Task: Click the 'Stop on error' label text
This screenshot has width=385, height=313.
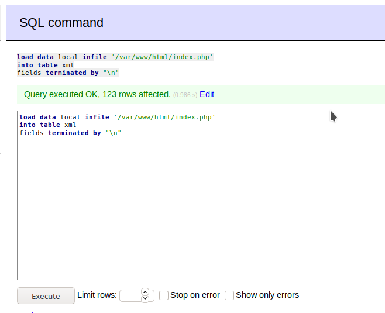Action: pyautogui.click(x=195, y=295)
